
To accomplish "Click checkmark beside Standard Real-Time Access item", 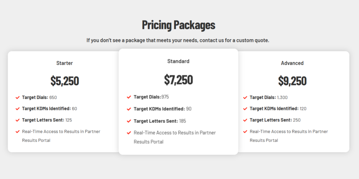I will [x=129, y=133].
